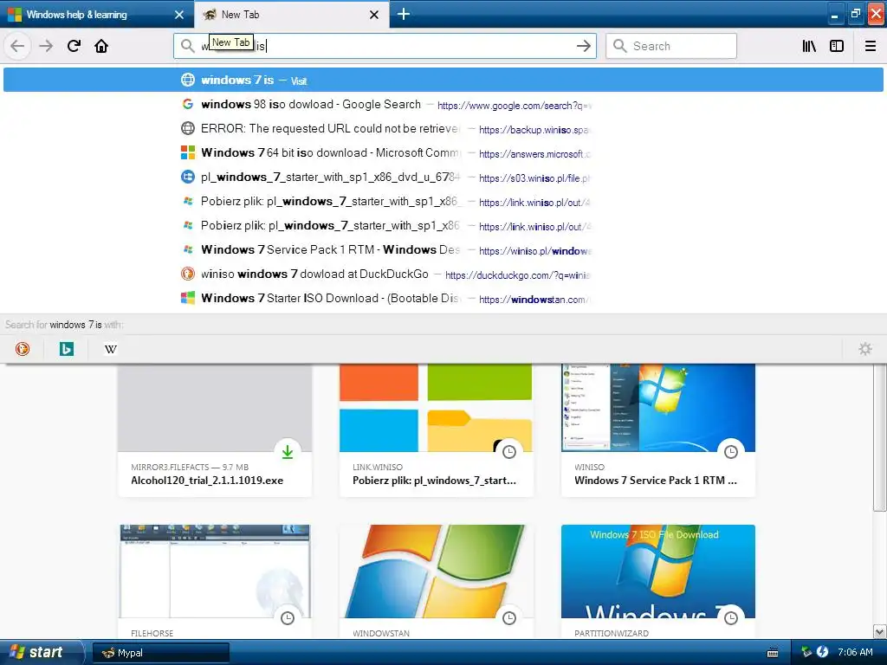Open 'winiso windows 7 dowload at DuckDuckGo' suggestion

(443, 274)
